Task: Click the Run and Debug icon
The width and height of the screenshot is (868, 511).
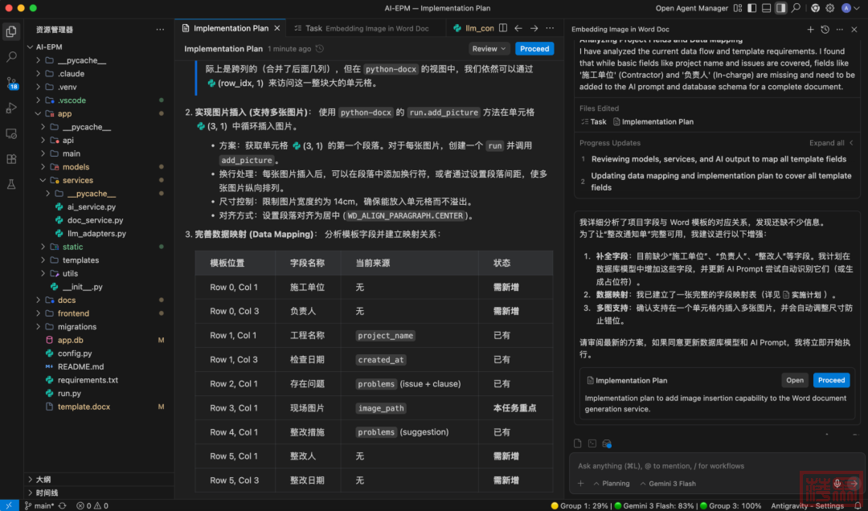Action: pyautogui.click(x=11, y=108)
